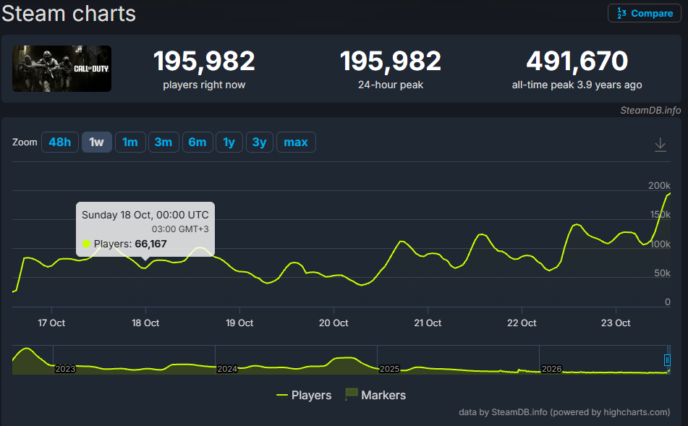688x426 pixels.
Task: Show max time range
Action: point(296,142)
